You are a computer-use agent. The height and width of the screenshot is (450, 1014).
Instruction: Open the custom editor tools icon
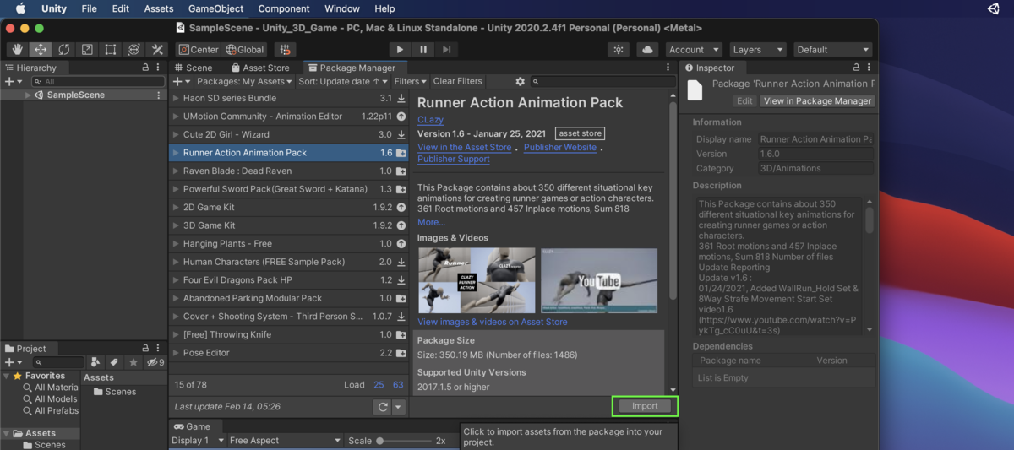pyautogui.click(x=157, y=50)
